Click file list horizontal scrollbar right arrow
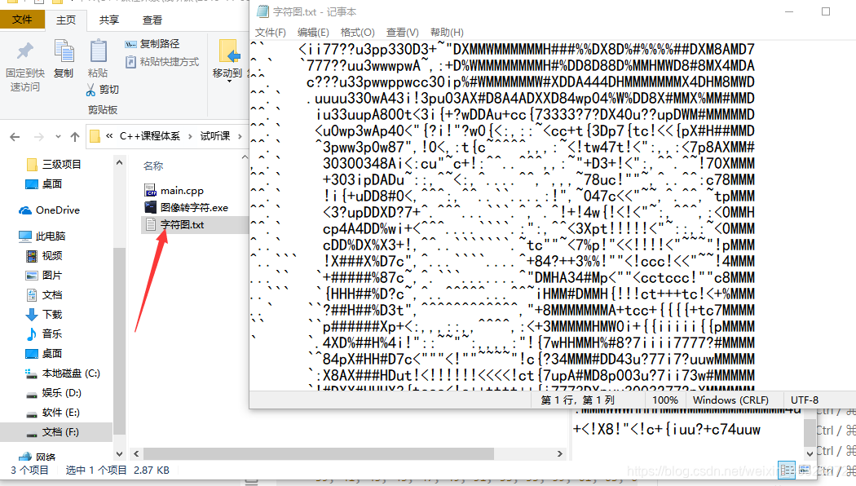The width and height of the screenshot is (856, 486). point(559,453)
